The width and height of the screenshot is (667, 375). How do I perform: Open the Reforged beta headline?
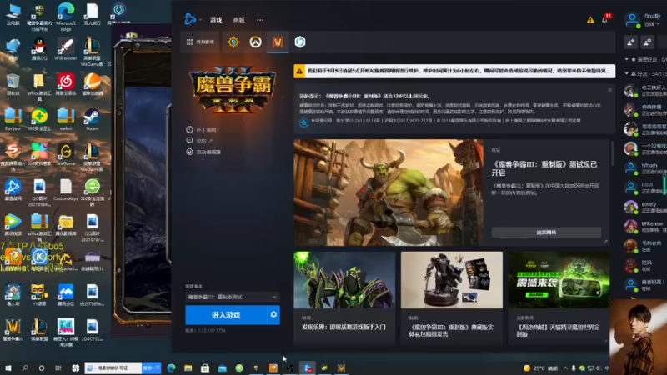click(544, 168)
